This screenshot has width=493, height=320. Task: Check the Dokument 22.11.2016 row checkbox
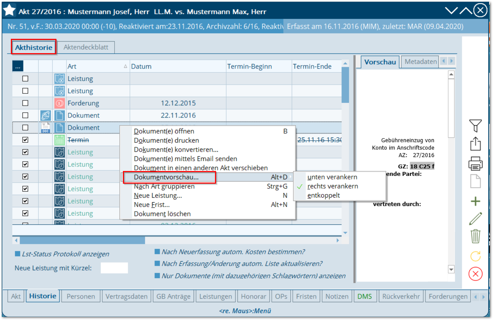(25, 115)
